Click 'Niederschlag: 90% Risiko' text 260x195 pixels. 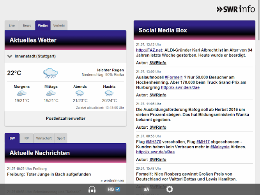point(103,74)
